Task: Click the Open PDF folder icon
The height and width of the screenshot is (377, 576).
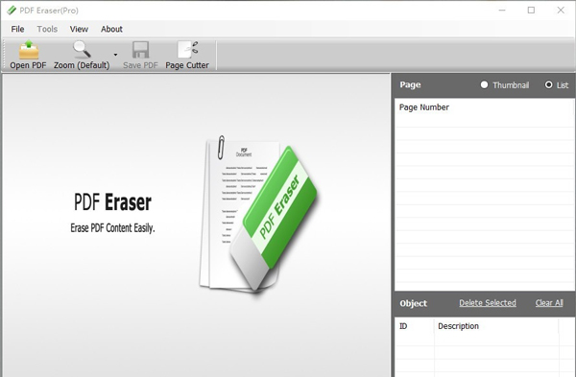Action: tap(29, 50)
